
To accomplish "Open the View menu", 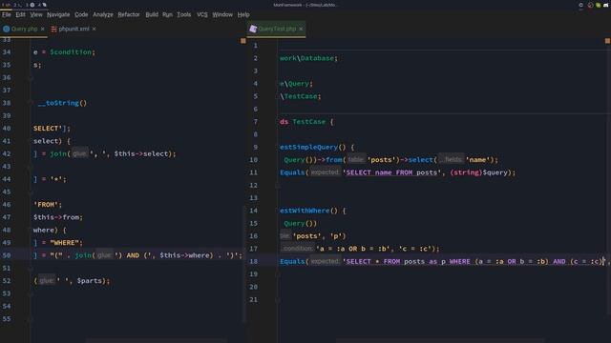I will (36, 15).
